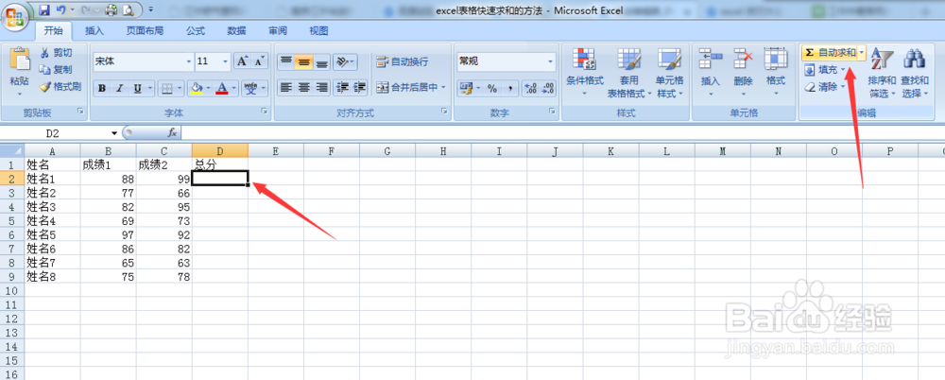Open the 宋体 font name dropdown

189,60
